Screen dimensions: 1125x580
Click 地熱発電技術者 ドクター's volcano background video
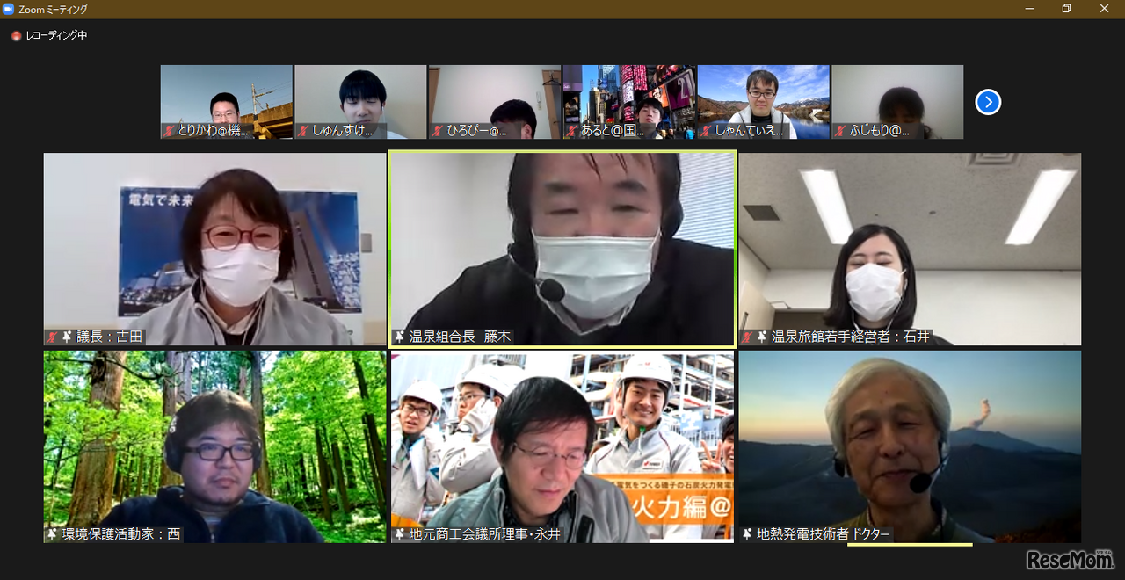(x=910, y=447)
